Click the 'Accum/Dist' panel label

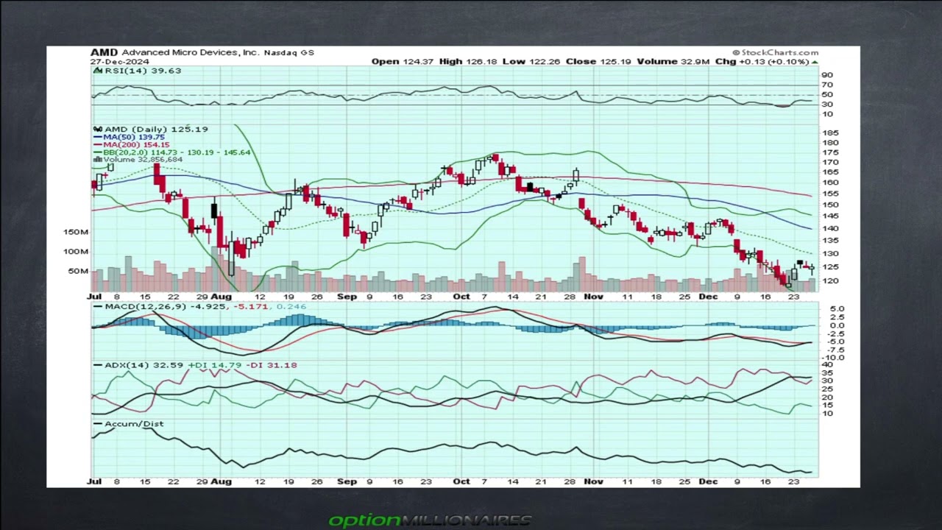(x=134, y=424)
